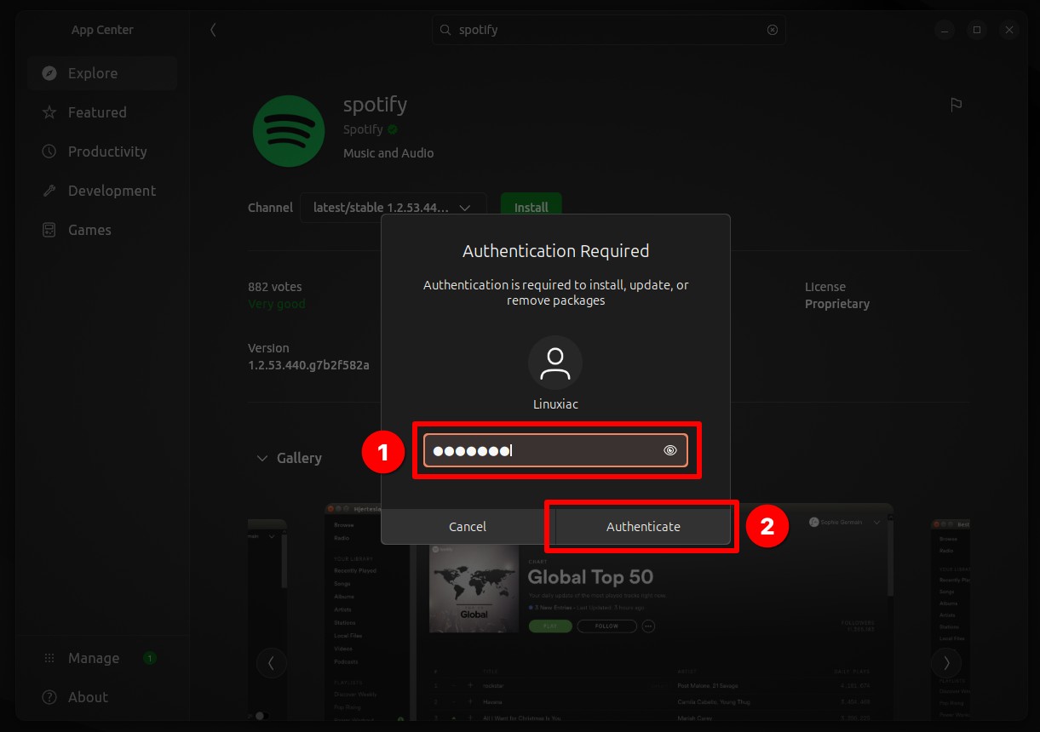This screenshot has width=1040, height=732.
Task: Open the Channel dropdown latest/stable
Action: pos(393,208)
